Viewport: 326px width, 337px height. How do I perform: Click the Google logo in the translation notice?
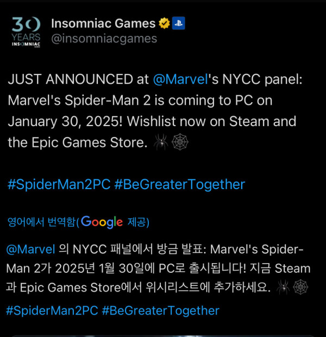(102, 222)
